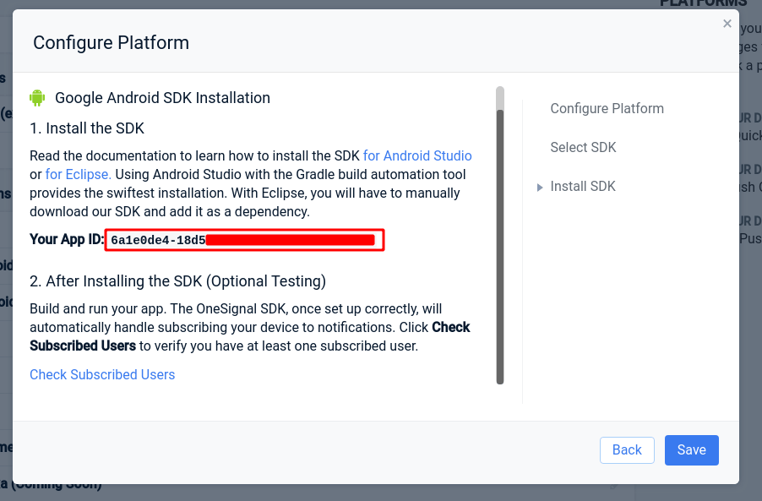The image size is (762, 501).
Task: Click the dialog's vertical scrollbar thumb
Action: coord(500,247)
